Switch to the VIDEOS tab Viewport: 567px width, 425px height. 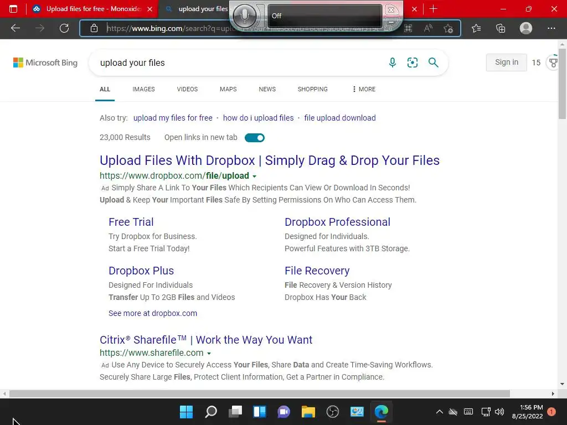click(187, 89)
